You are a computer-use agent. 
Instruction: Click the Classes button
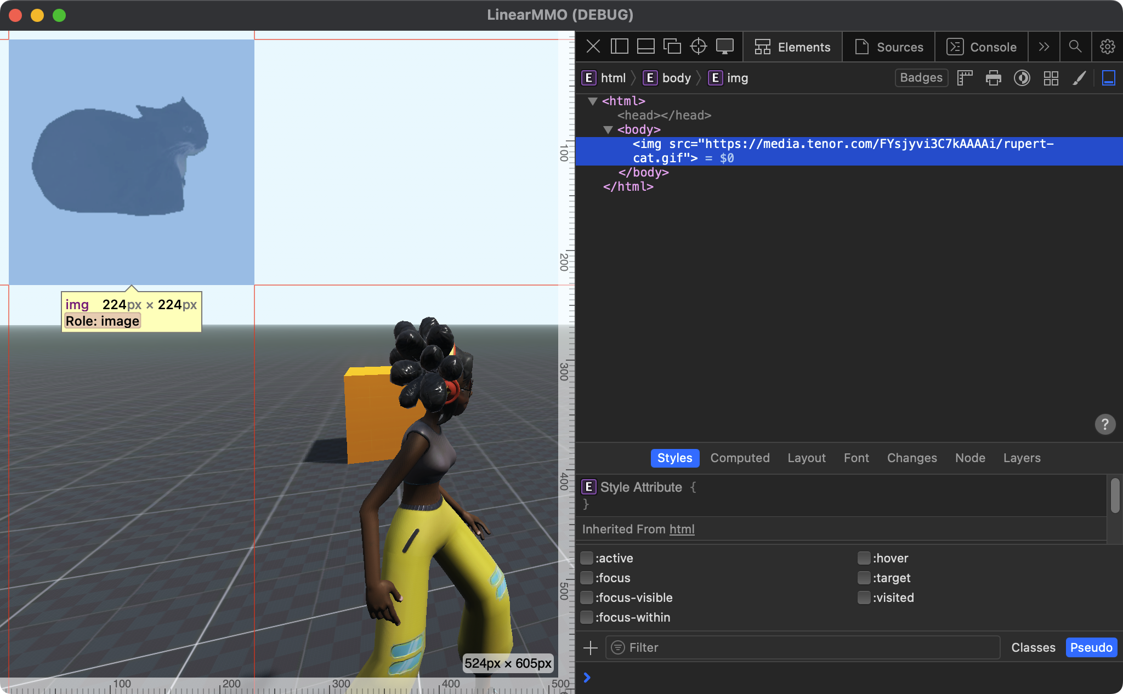pos(1033,647)
